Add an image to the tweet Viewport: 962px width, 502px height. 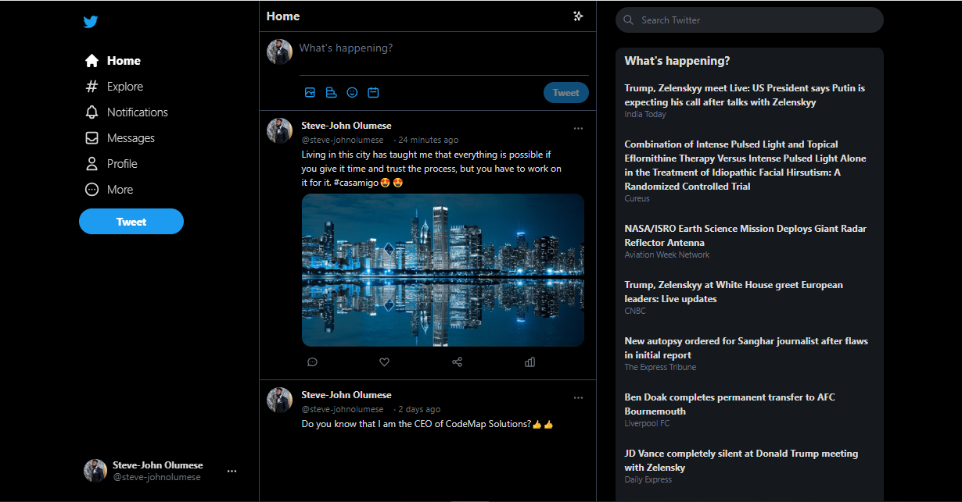(x=310, y=92)
